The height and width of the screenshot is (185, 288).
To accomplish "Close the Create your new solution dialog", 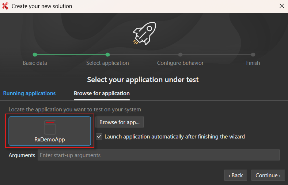I will [x=281, y=6].
